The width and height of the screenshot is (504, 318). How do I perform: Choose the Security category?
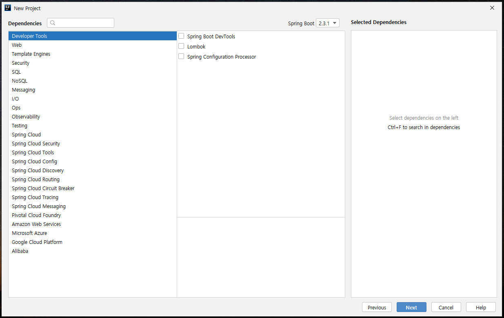[93, 63]
